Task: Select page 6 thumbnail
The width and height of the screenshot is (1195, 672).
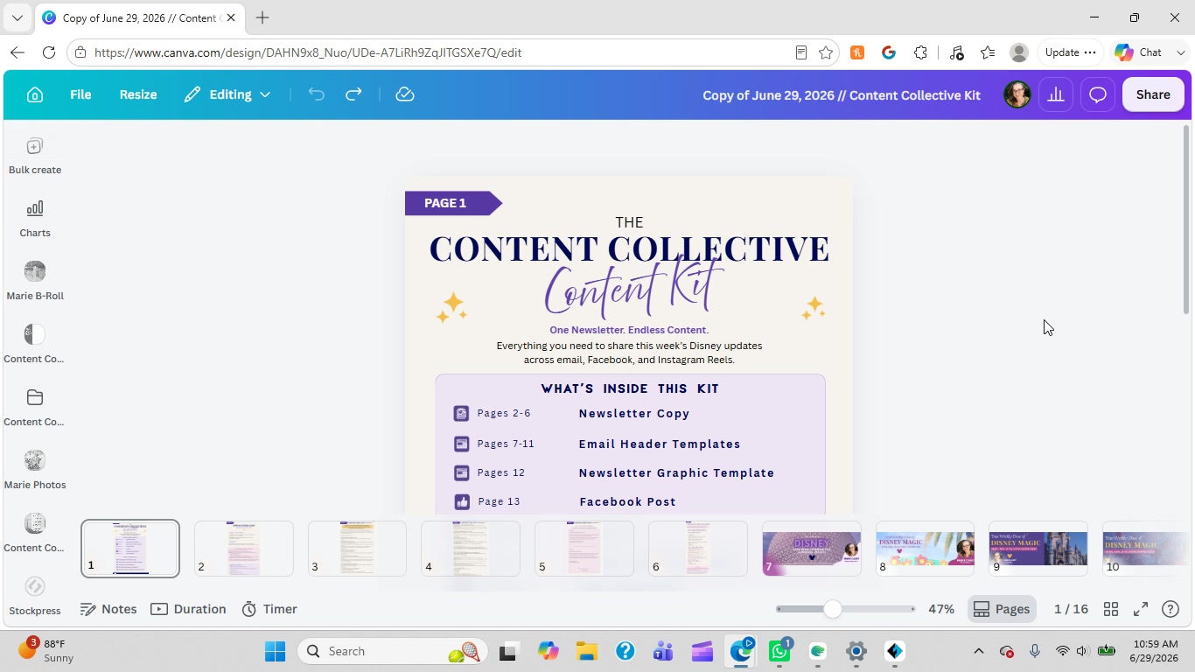Action: (x=698, y=549)
